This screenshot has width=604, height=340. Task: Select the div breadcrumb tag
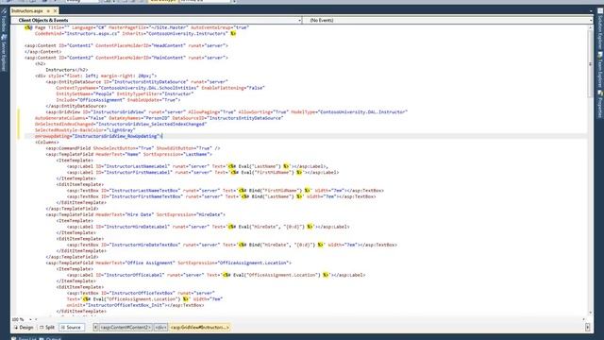(x=160, y=328)
